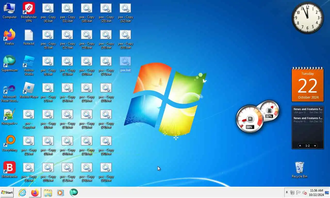330x198 pixels.
Task: Launch Firefox from the taskbar
Action: [x=35, y=193]
